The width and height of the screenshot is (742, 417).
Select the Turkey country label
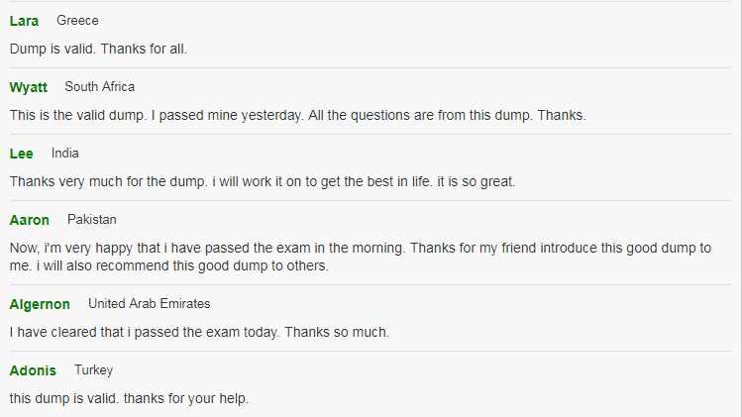click(94, 370)
